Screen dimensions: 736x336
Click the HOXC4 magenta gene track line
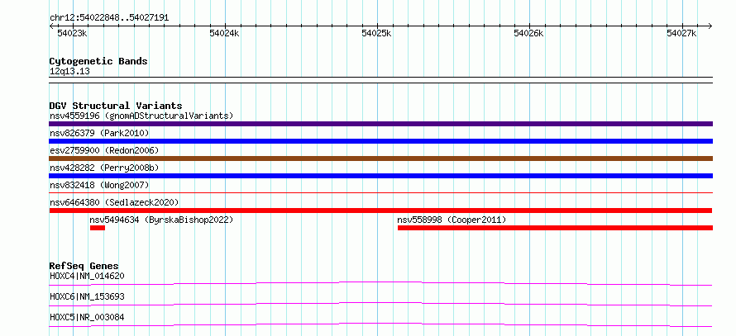coord(380,283)
